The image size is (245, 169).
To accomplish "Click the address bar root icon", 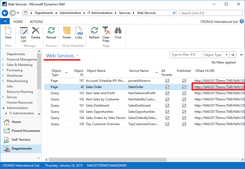I will pyautogui.click(x=25, y=13).
